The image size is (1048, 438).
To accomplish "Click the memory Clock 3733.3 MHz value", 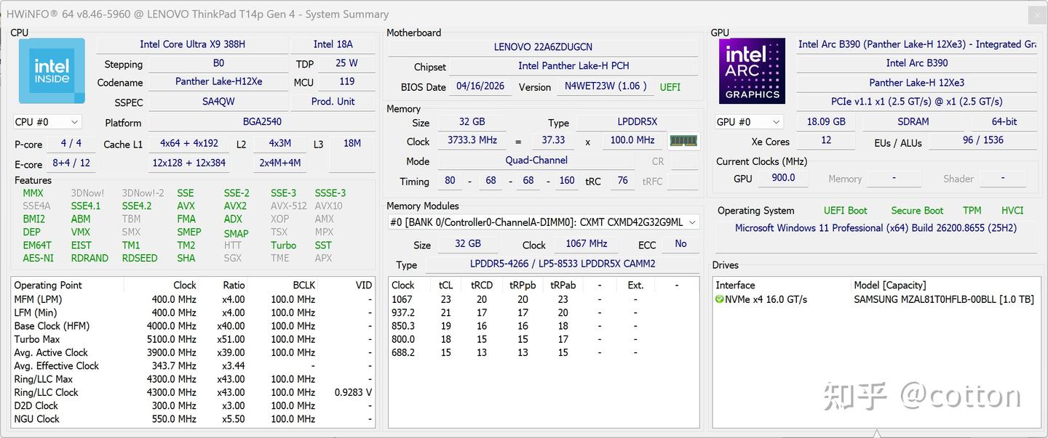I will pos(472,140).
